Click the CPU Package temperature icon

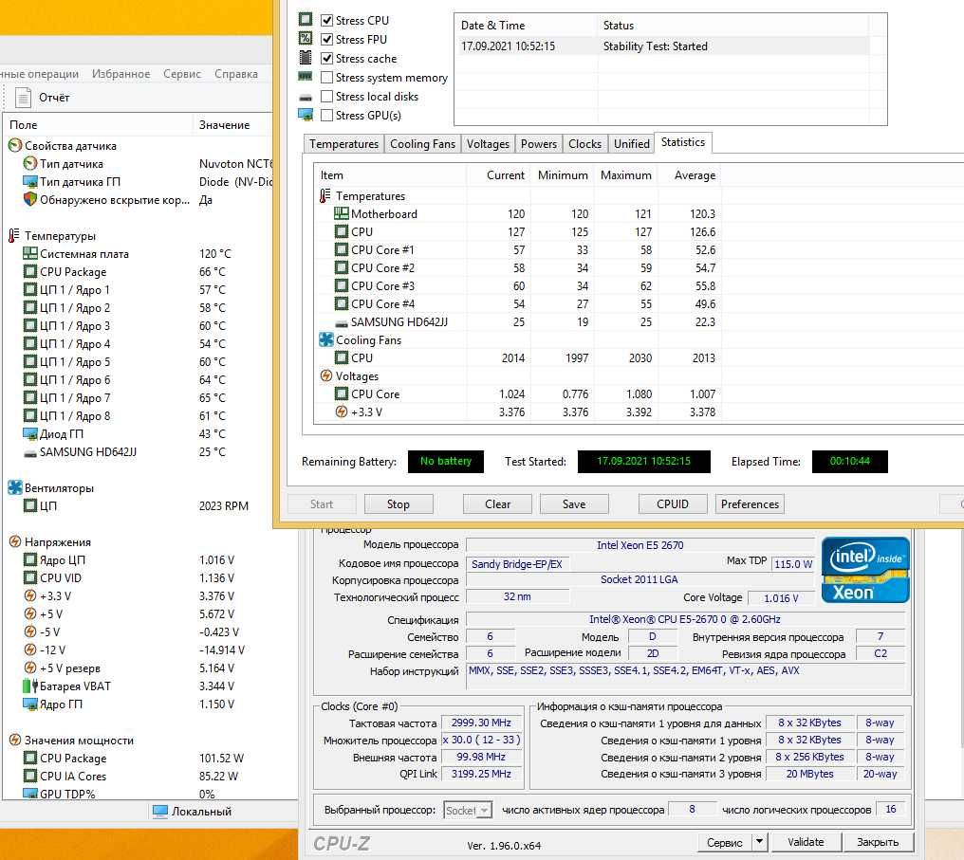[x=30, y=271]
